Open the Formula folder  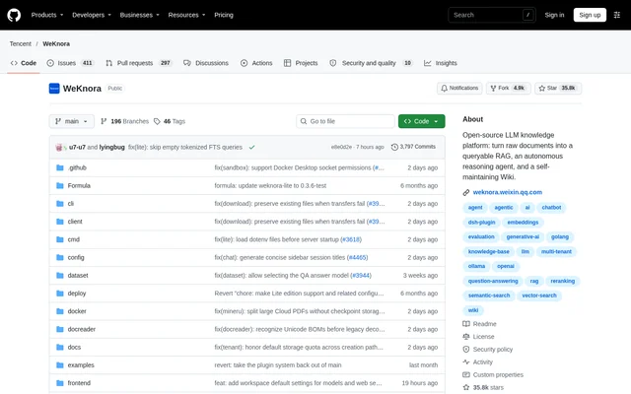(x=79, y=186)
